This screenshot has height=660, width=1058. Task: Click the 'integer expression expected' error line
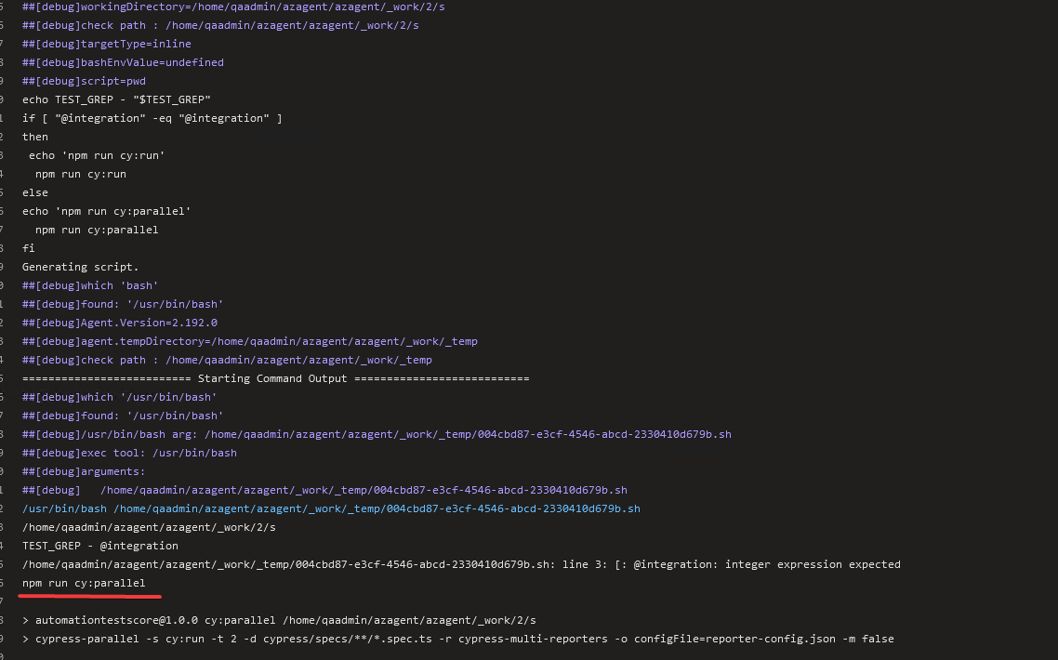[461, 565]
